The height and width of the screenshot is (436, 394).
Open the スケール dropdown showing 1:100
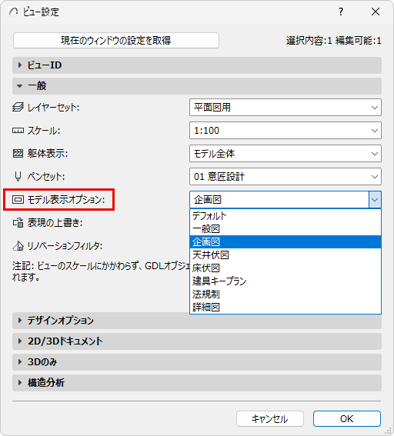(x=285, y=131)
